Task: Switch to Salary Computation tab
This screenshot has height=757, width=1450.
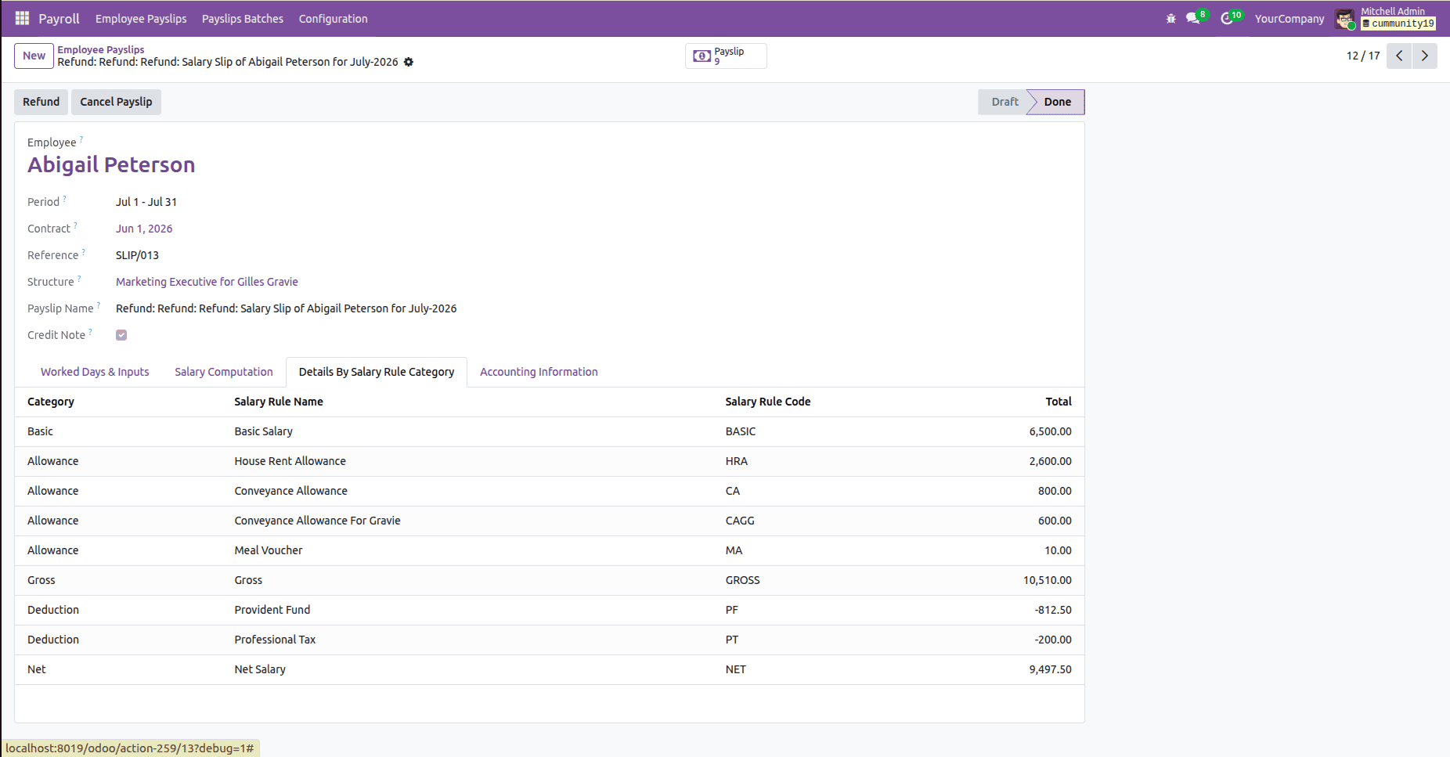Action: 224,372
